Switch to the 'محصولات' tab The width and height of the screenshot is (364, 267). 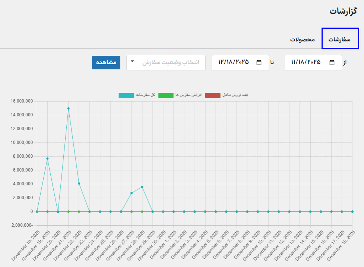click(303, 39)
